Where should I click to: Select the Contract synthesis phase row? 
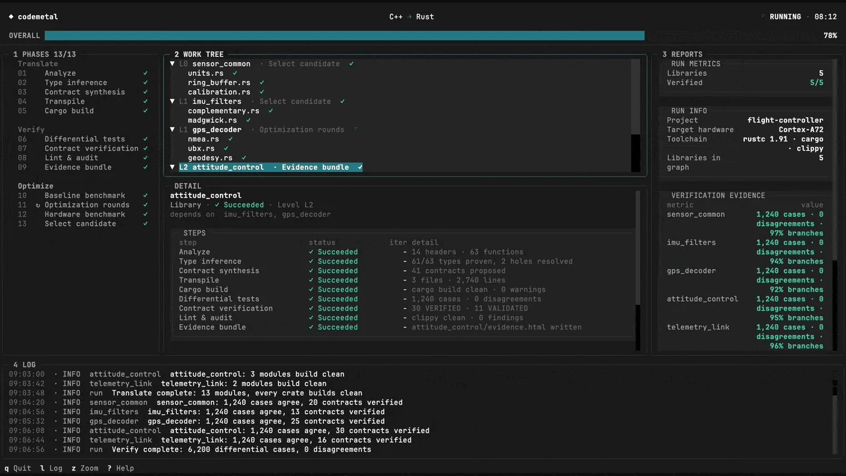coord(83,92)
